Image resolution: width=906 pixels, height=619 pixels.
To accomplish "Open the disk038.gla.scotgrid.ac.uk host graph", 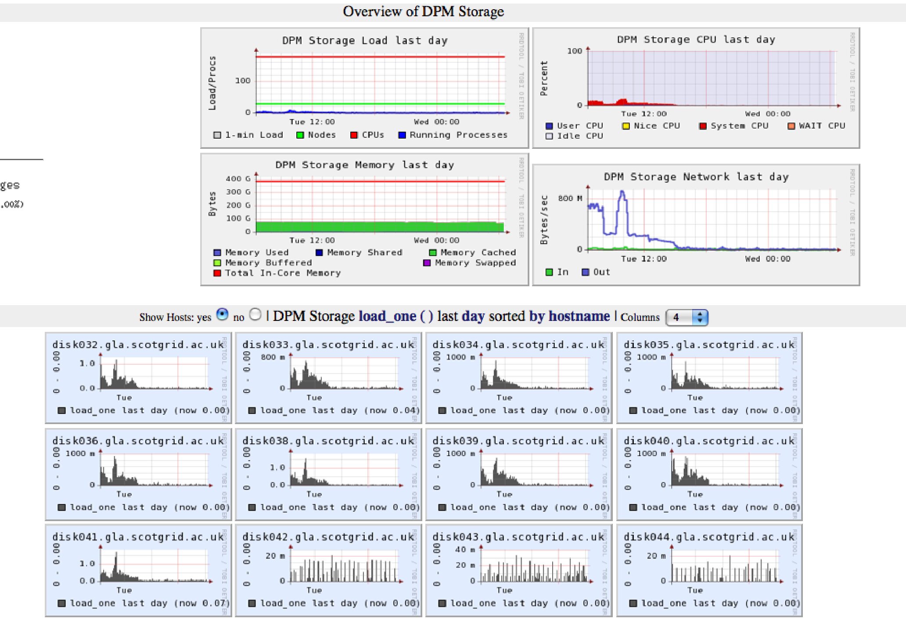I will pos(328,475).
